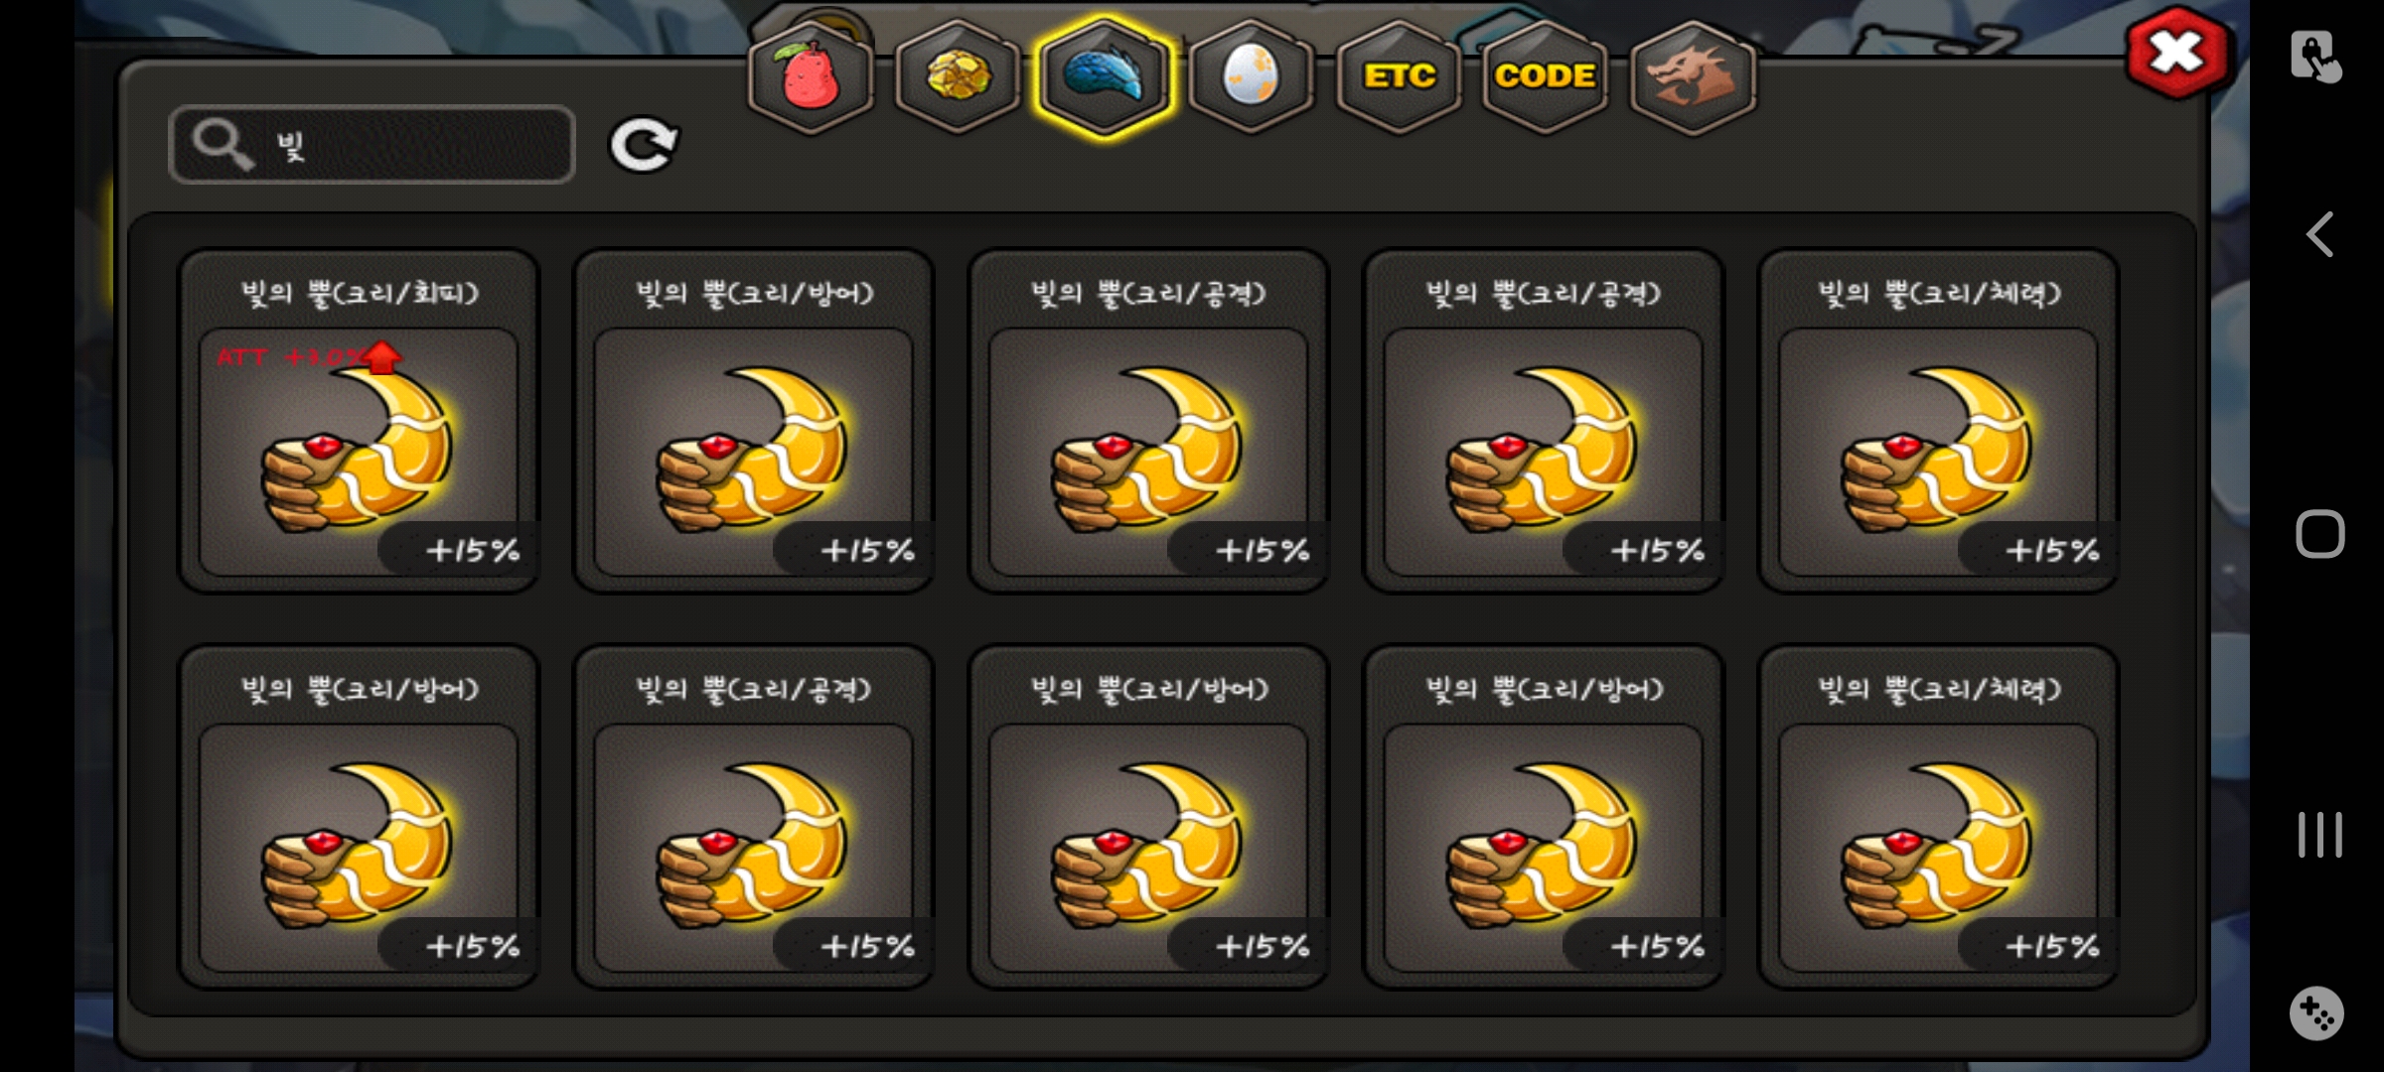The width and height of the screenshot is (2384, 1072).
Task: Open the red fruit food tab
Action: point(811,77)
